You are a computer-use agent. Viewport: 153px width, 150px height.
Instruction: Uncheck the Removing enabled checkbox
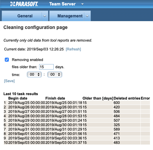(7, 60)
